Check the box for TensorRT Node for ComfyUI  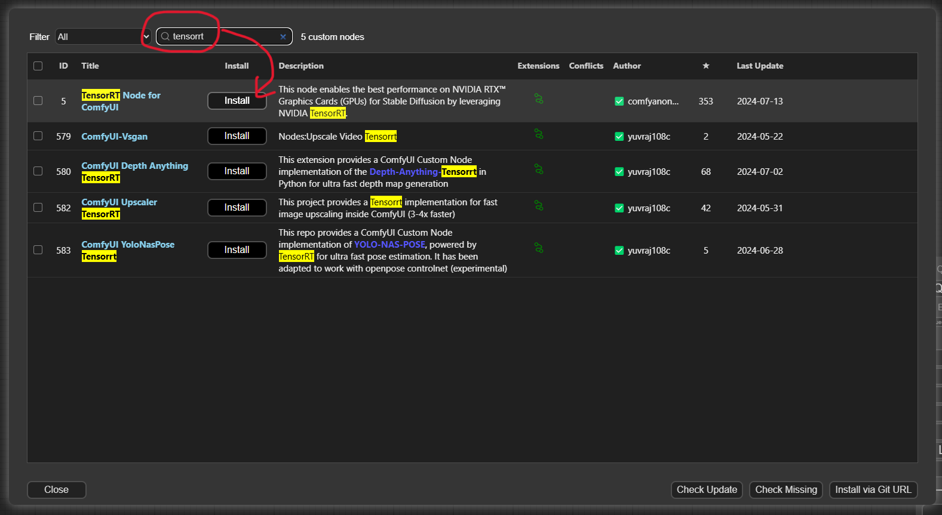[x=38, y=101]
